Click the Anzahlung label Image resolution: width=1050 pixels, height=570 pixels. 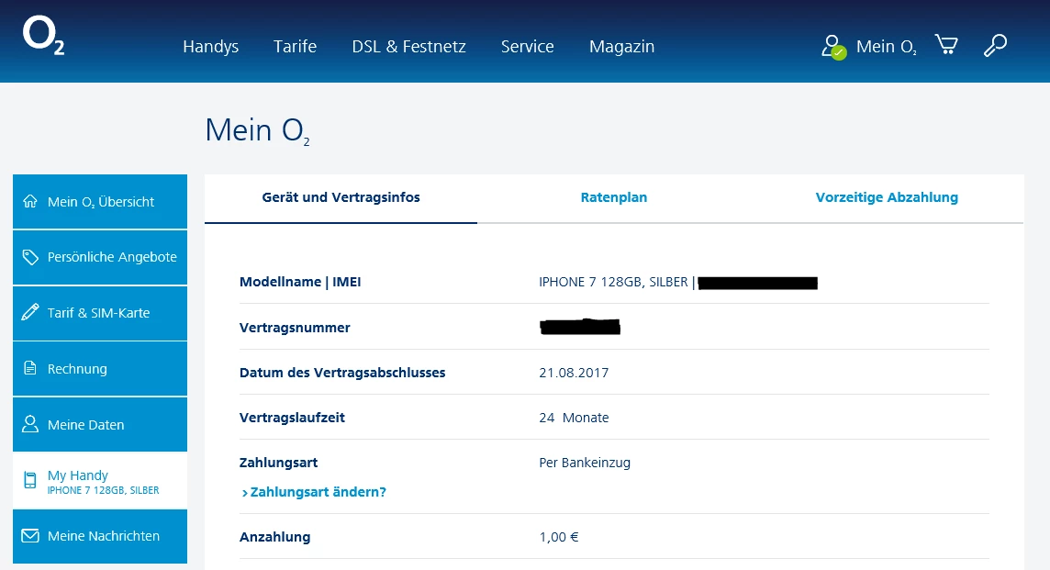tap(274, 537)
